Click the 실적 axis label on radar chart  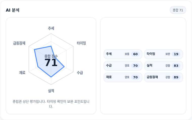(x=51, y=91)
